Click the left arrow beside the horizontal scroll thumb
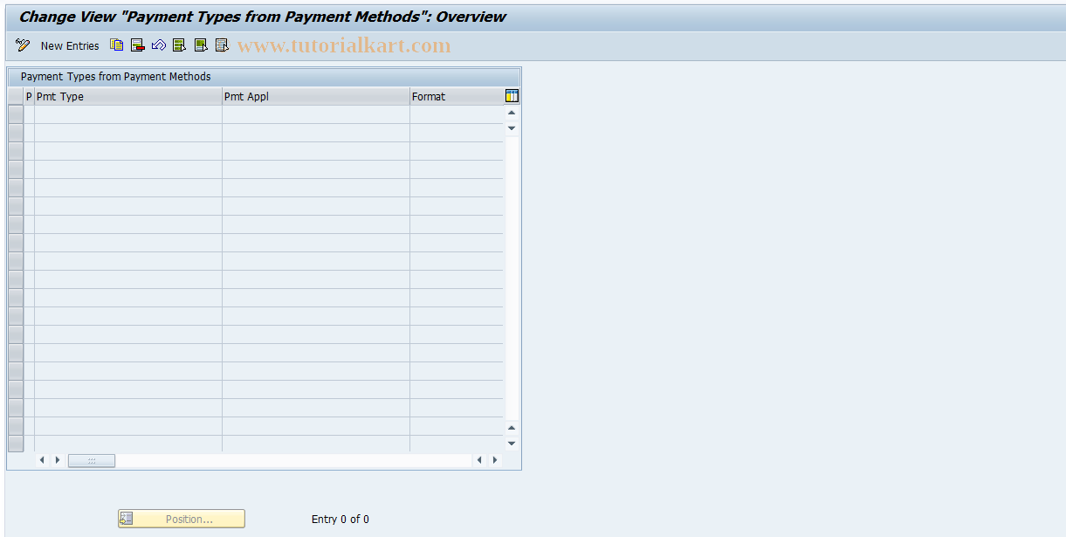Image resolution: width=1066 pixels, height=537 pixels. (x=41, y=460)
